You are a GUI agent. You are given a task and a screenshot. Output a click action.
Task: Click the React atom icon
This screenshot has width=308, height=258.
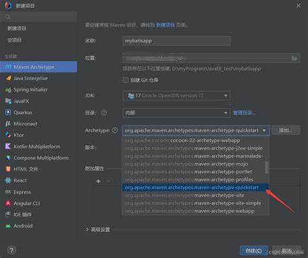[8, 180]
